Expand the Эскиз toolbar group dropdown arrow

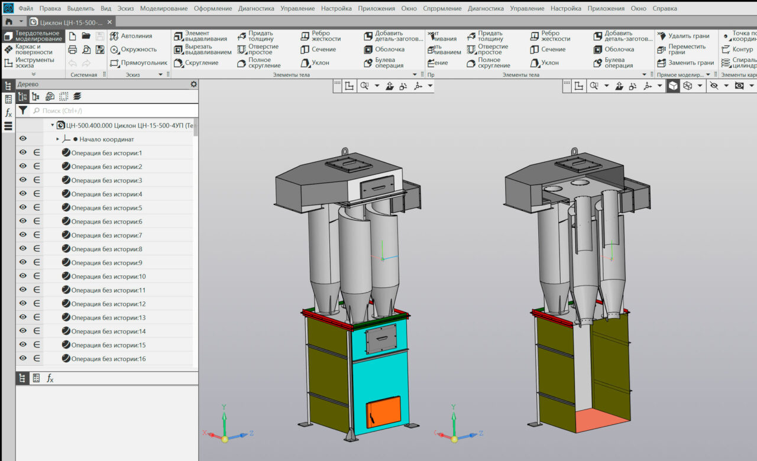(160, 75)
